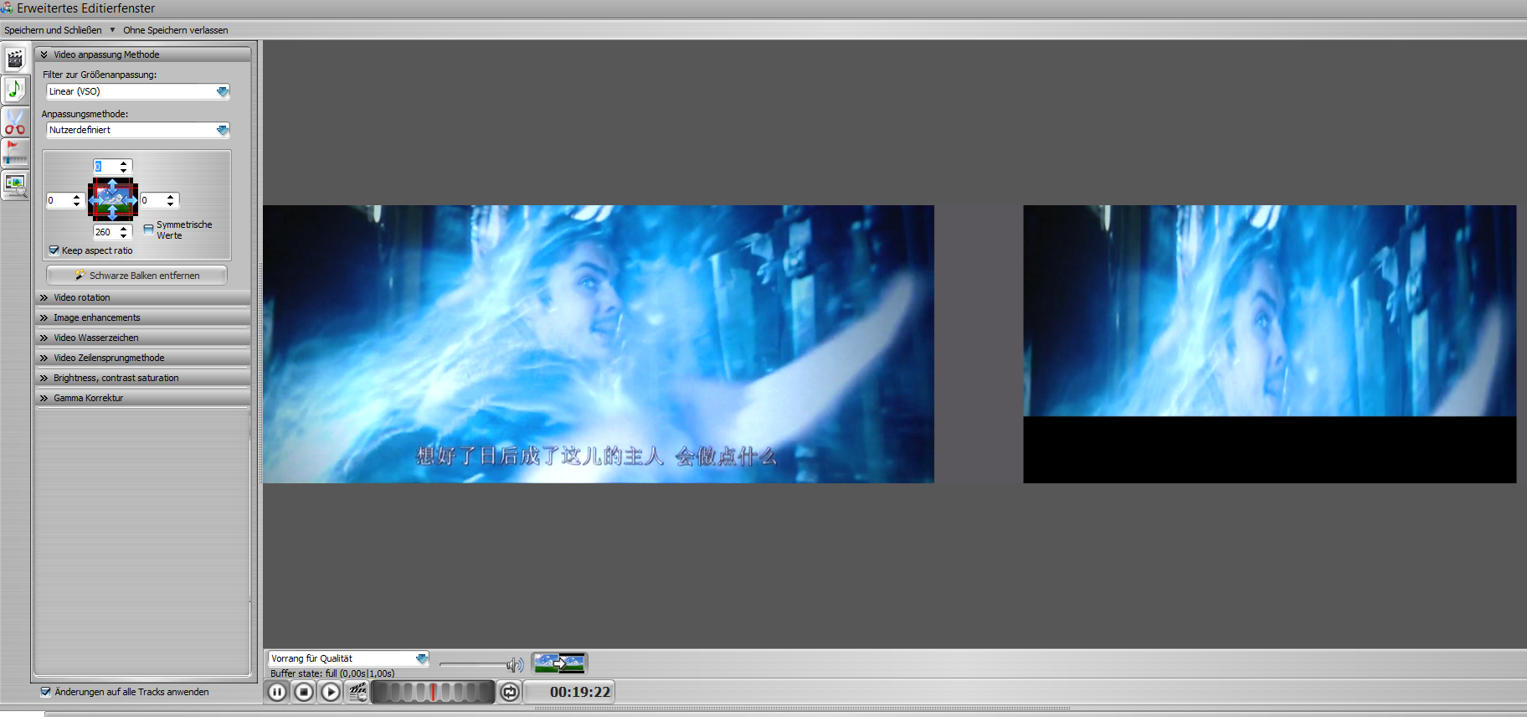Uncheck Keep aspect ratio
This screenshot has width=1527, height=717.
click(x=54, y=250)
